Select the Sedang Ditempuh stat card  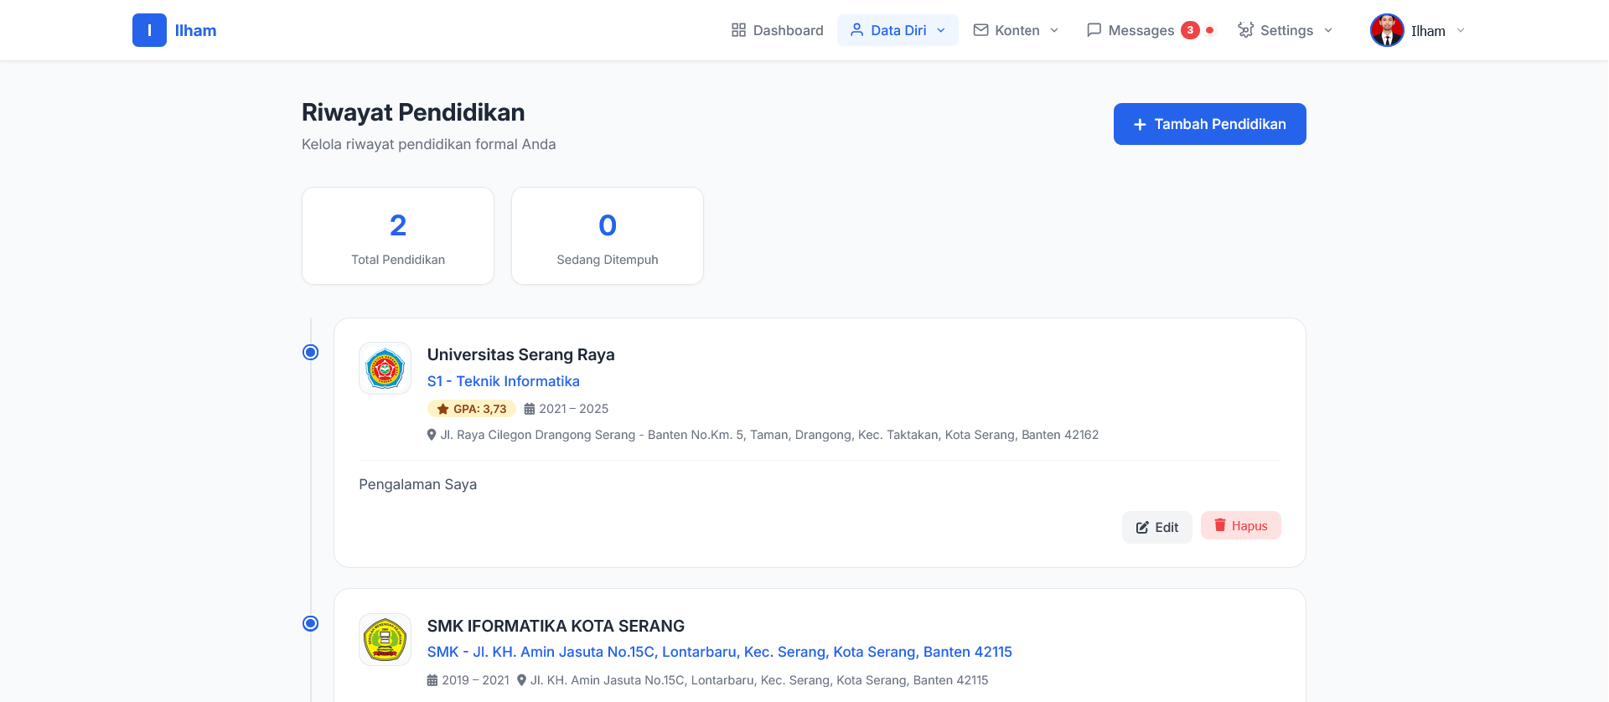(x=608, y=235)
